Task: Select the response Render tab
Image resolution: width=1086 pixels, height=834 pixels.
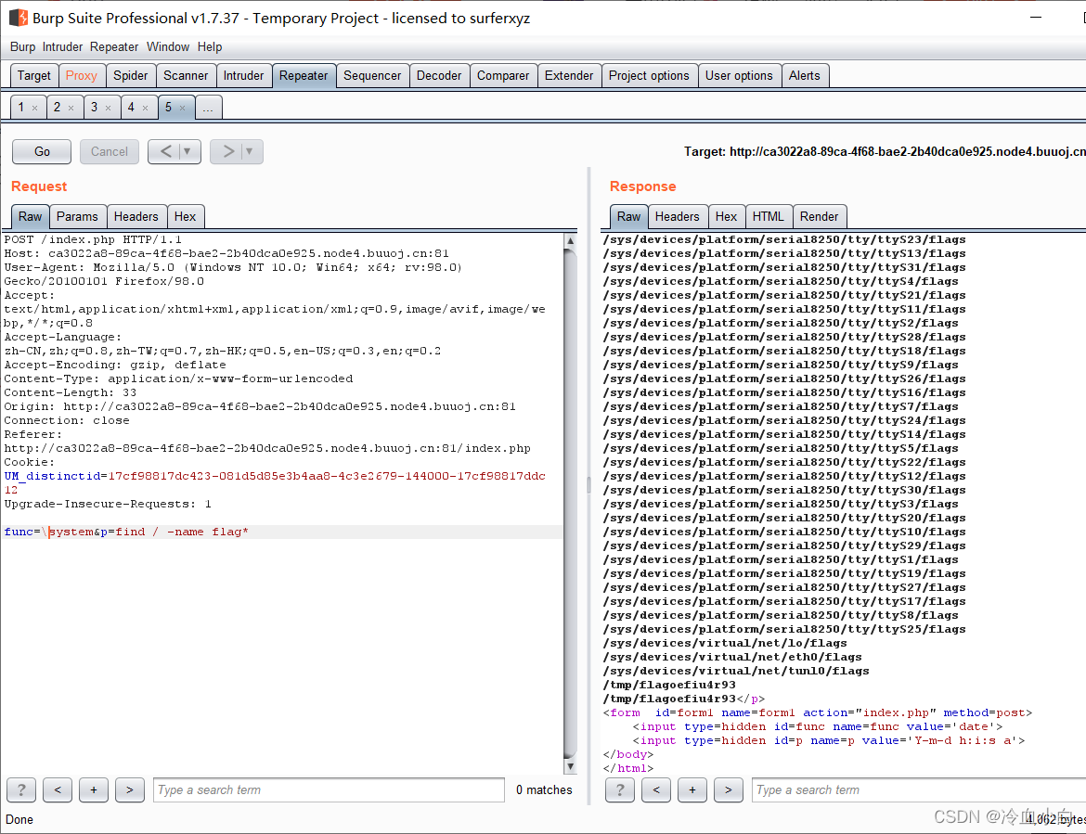Action: (819, 217)
